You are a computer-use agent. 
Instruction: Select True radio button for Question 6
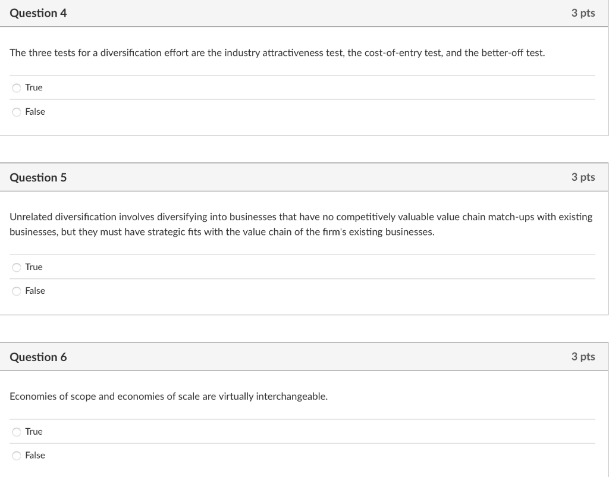17,432
